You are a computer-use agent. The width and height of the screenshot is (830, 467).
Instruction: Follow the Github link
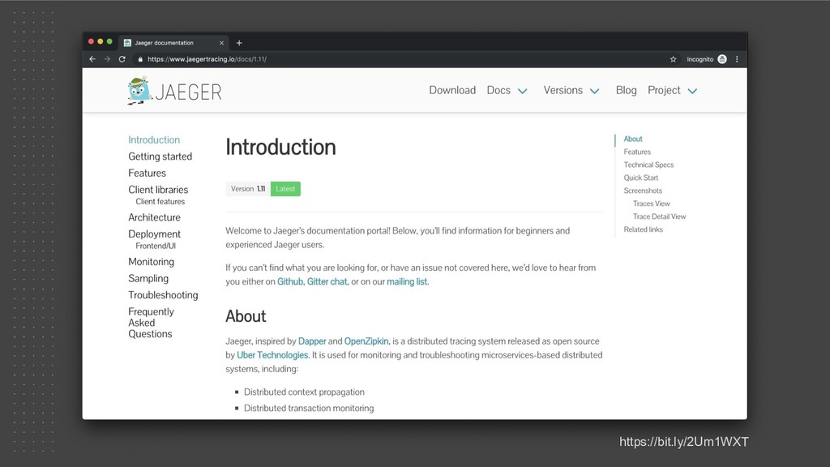[x=290, y=281]
